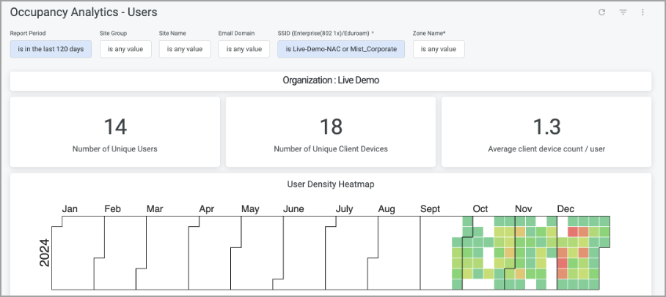Click the Dec month label on heatmap
Screen dimensions: 666x297
tap(566, 209)
